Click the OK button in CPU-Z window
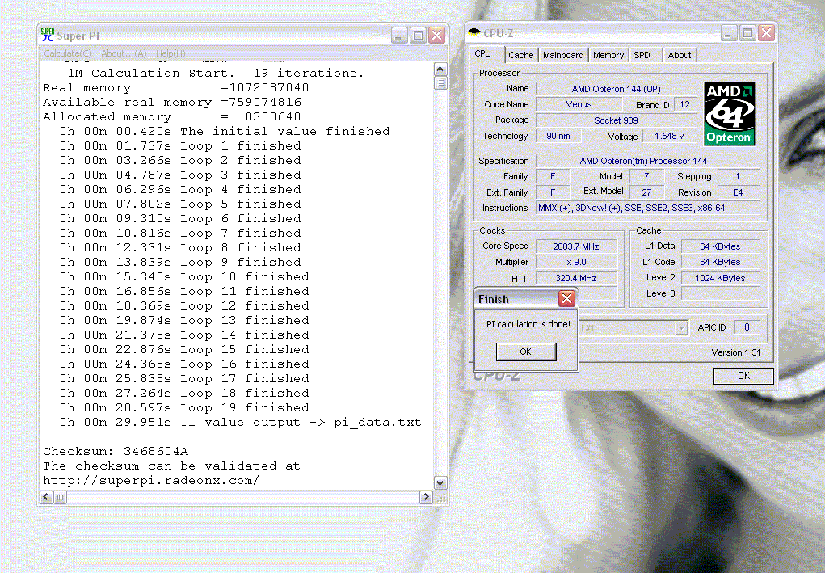Viewport: 825px width, 573px height. pyautogui.click(x=743, y=376)
